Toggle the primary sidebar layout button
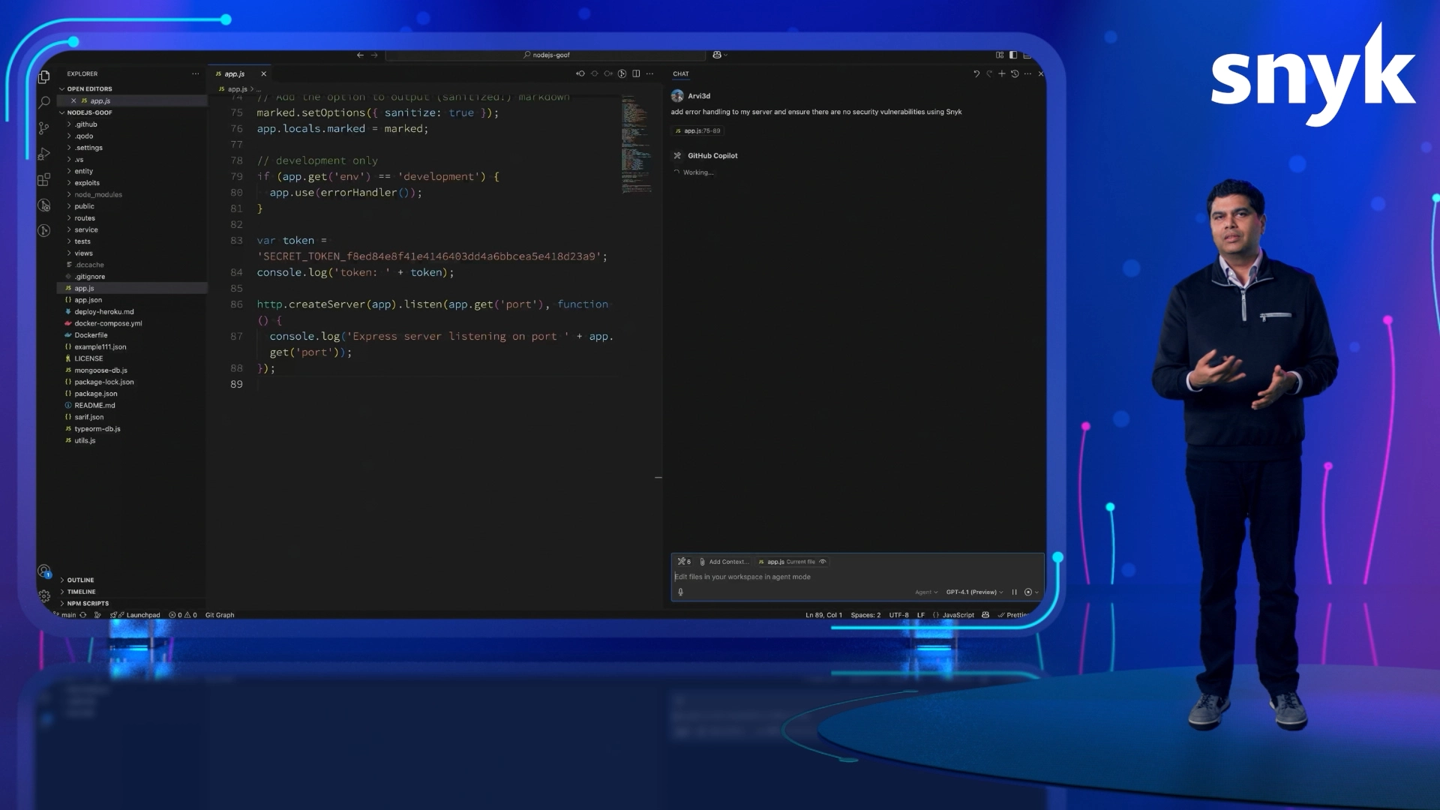 [1013, 55]
